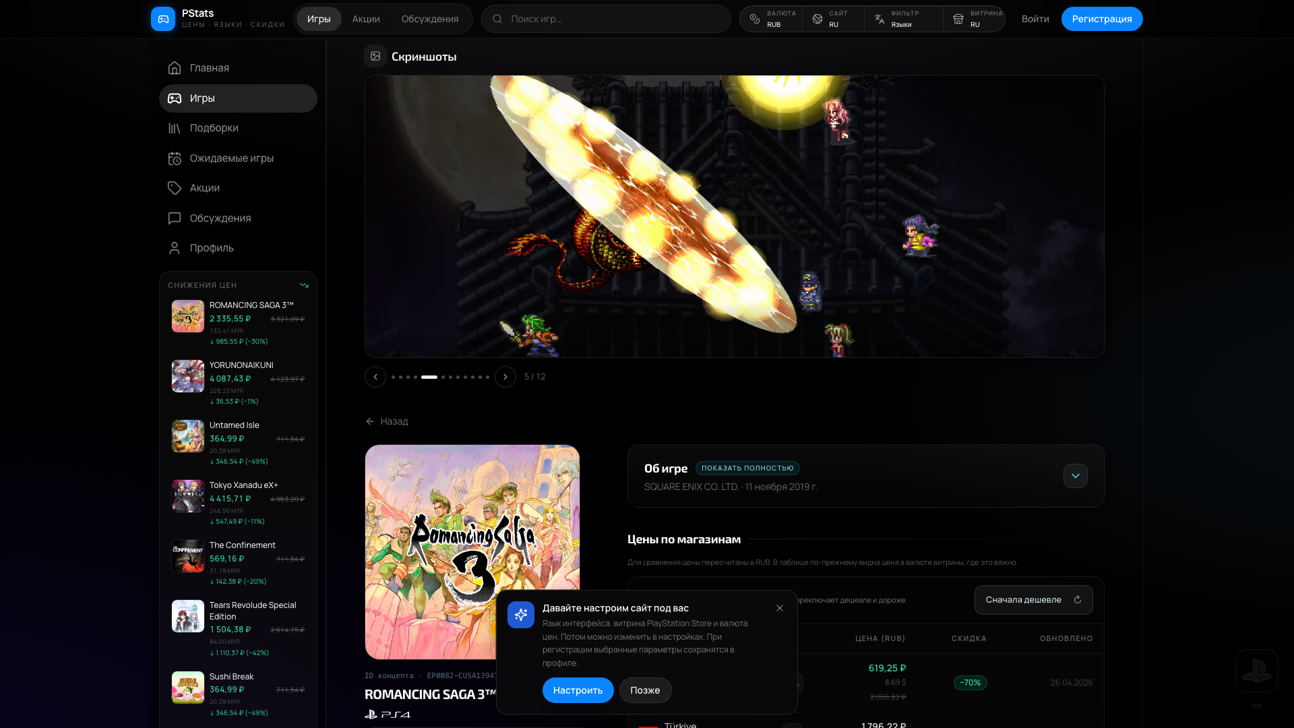Close the site setup popup
The image size is (1294, 728).
780,608
